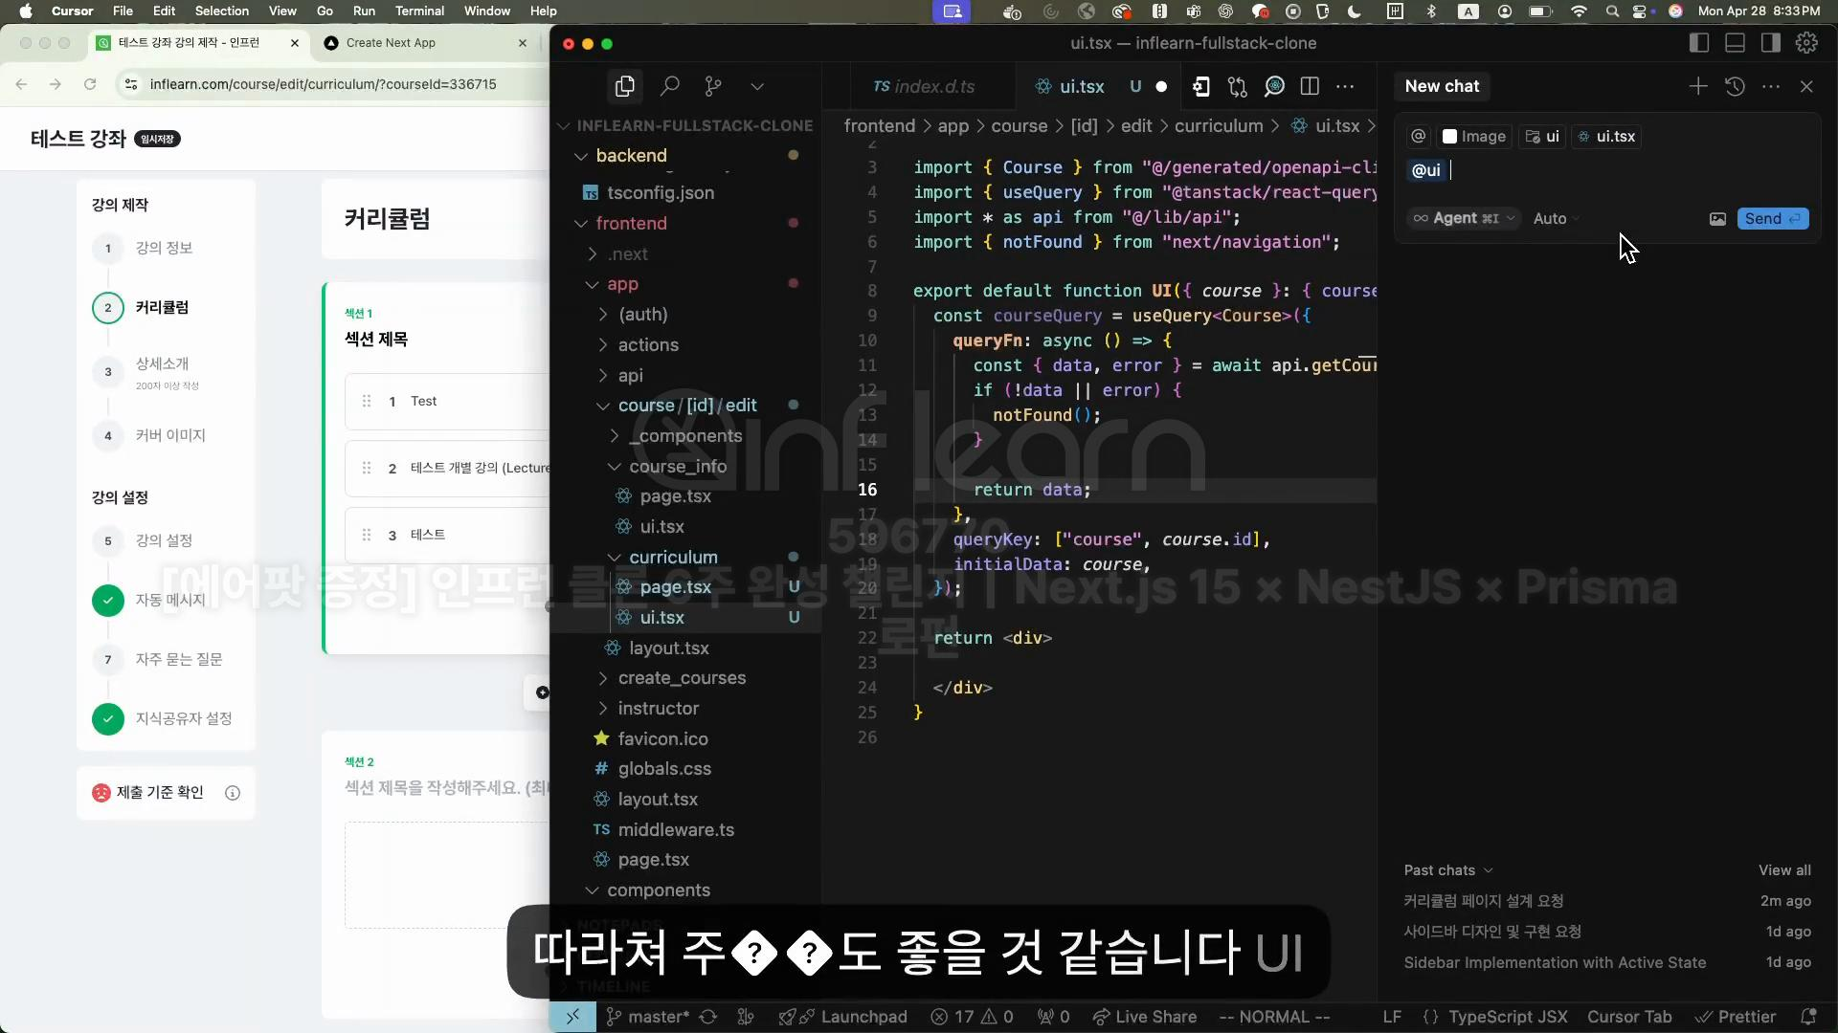1838x1033 pixels.
Task: Toggle primary sidebar layout icon
Action: point(1699,43)
